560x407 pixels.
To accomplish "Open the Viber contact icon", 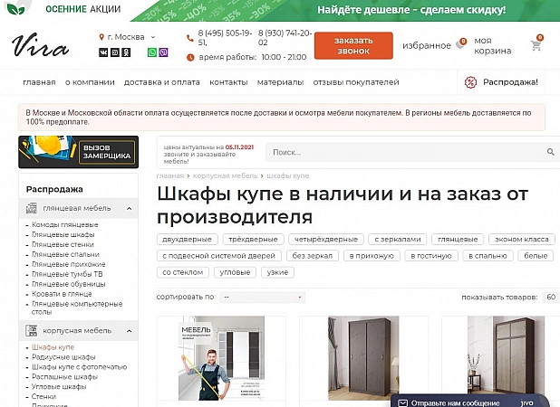I will tap(163, 52).
